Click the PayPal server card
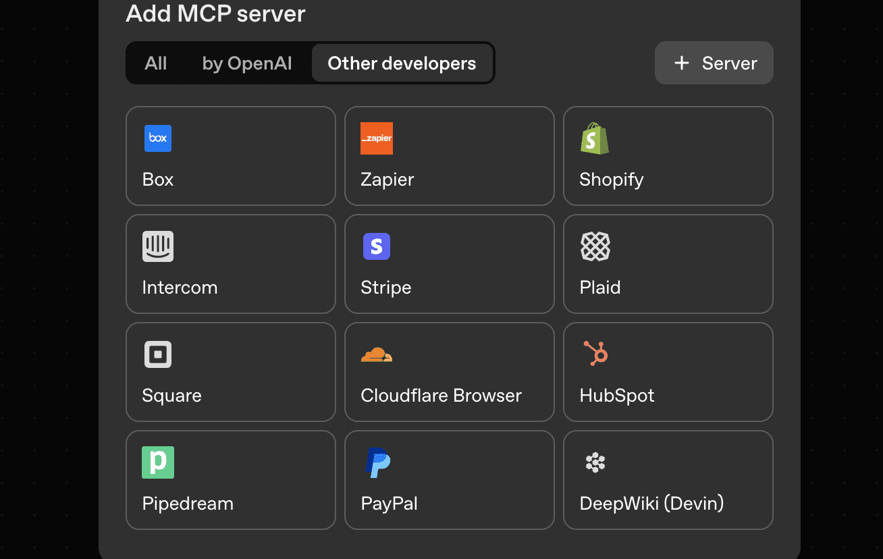The height and width of the screenshot is (559, 883). click(x=449, y=480)
